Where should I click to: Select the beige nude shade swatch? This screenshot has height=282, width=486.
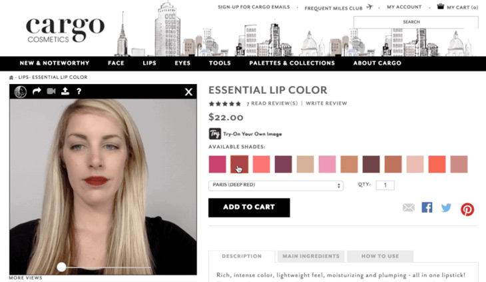click(x=306, y=164)
